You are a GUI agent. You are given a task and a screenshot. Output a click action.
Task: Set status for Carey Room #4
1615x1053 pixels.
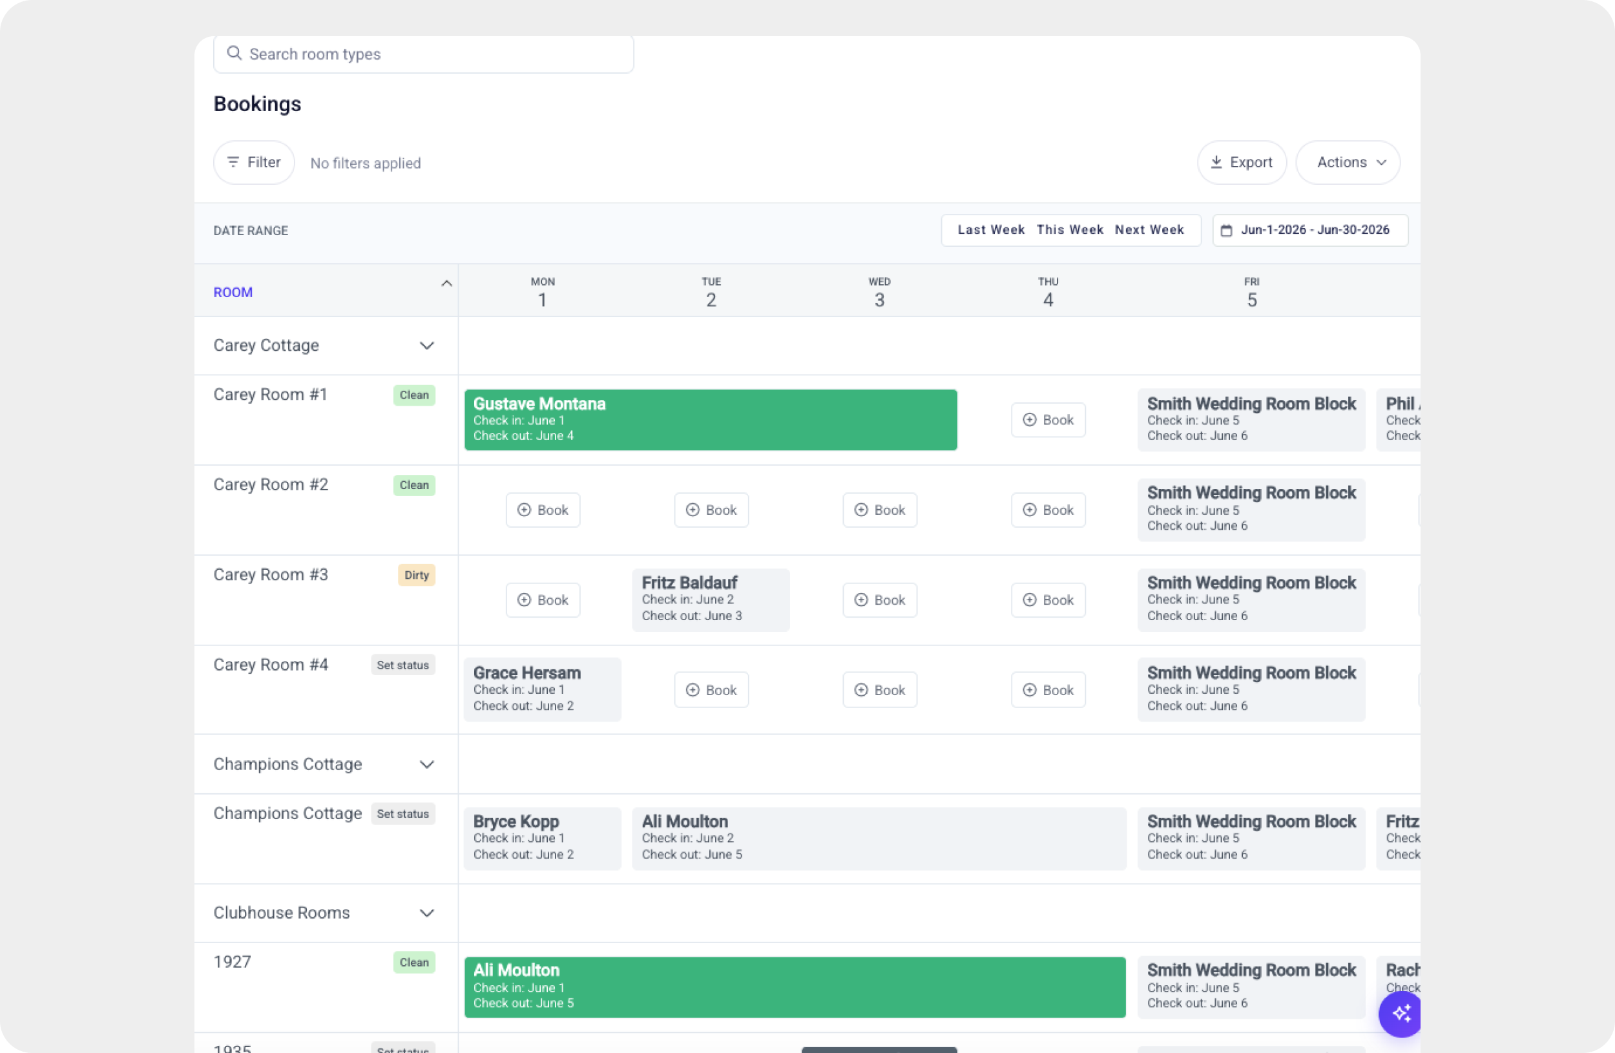click(402, 665)
